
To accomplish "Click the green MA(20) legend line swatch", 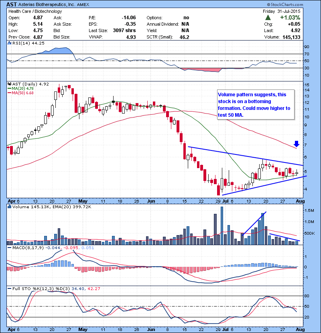I will [9, 89].
